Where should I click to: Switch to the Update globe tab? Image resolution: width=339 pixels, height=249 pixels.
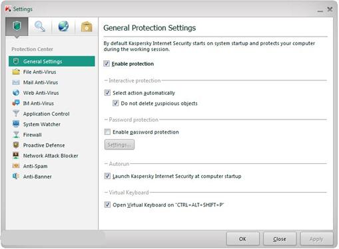(x=63, y=27)
